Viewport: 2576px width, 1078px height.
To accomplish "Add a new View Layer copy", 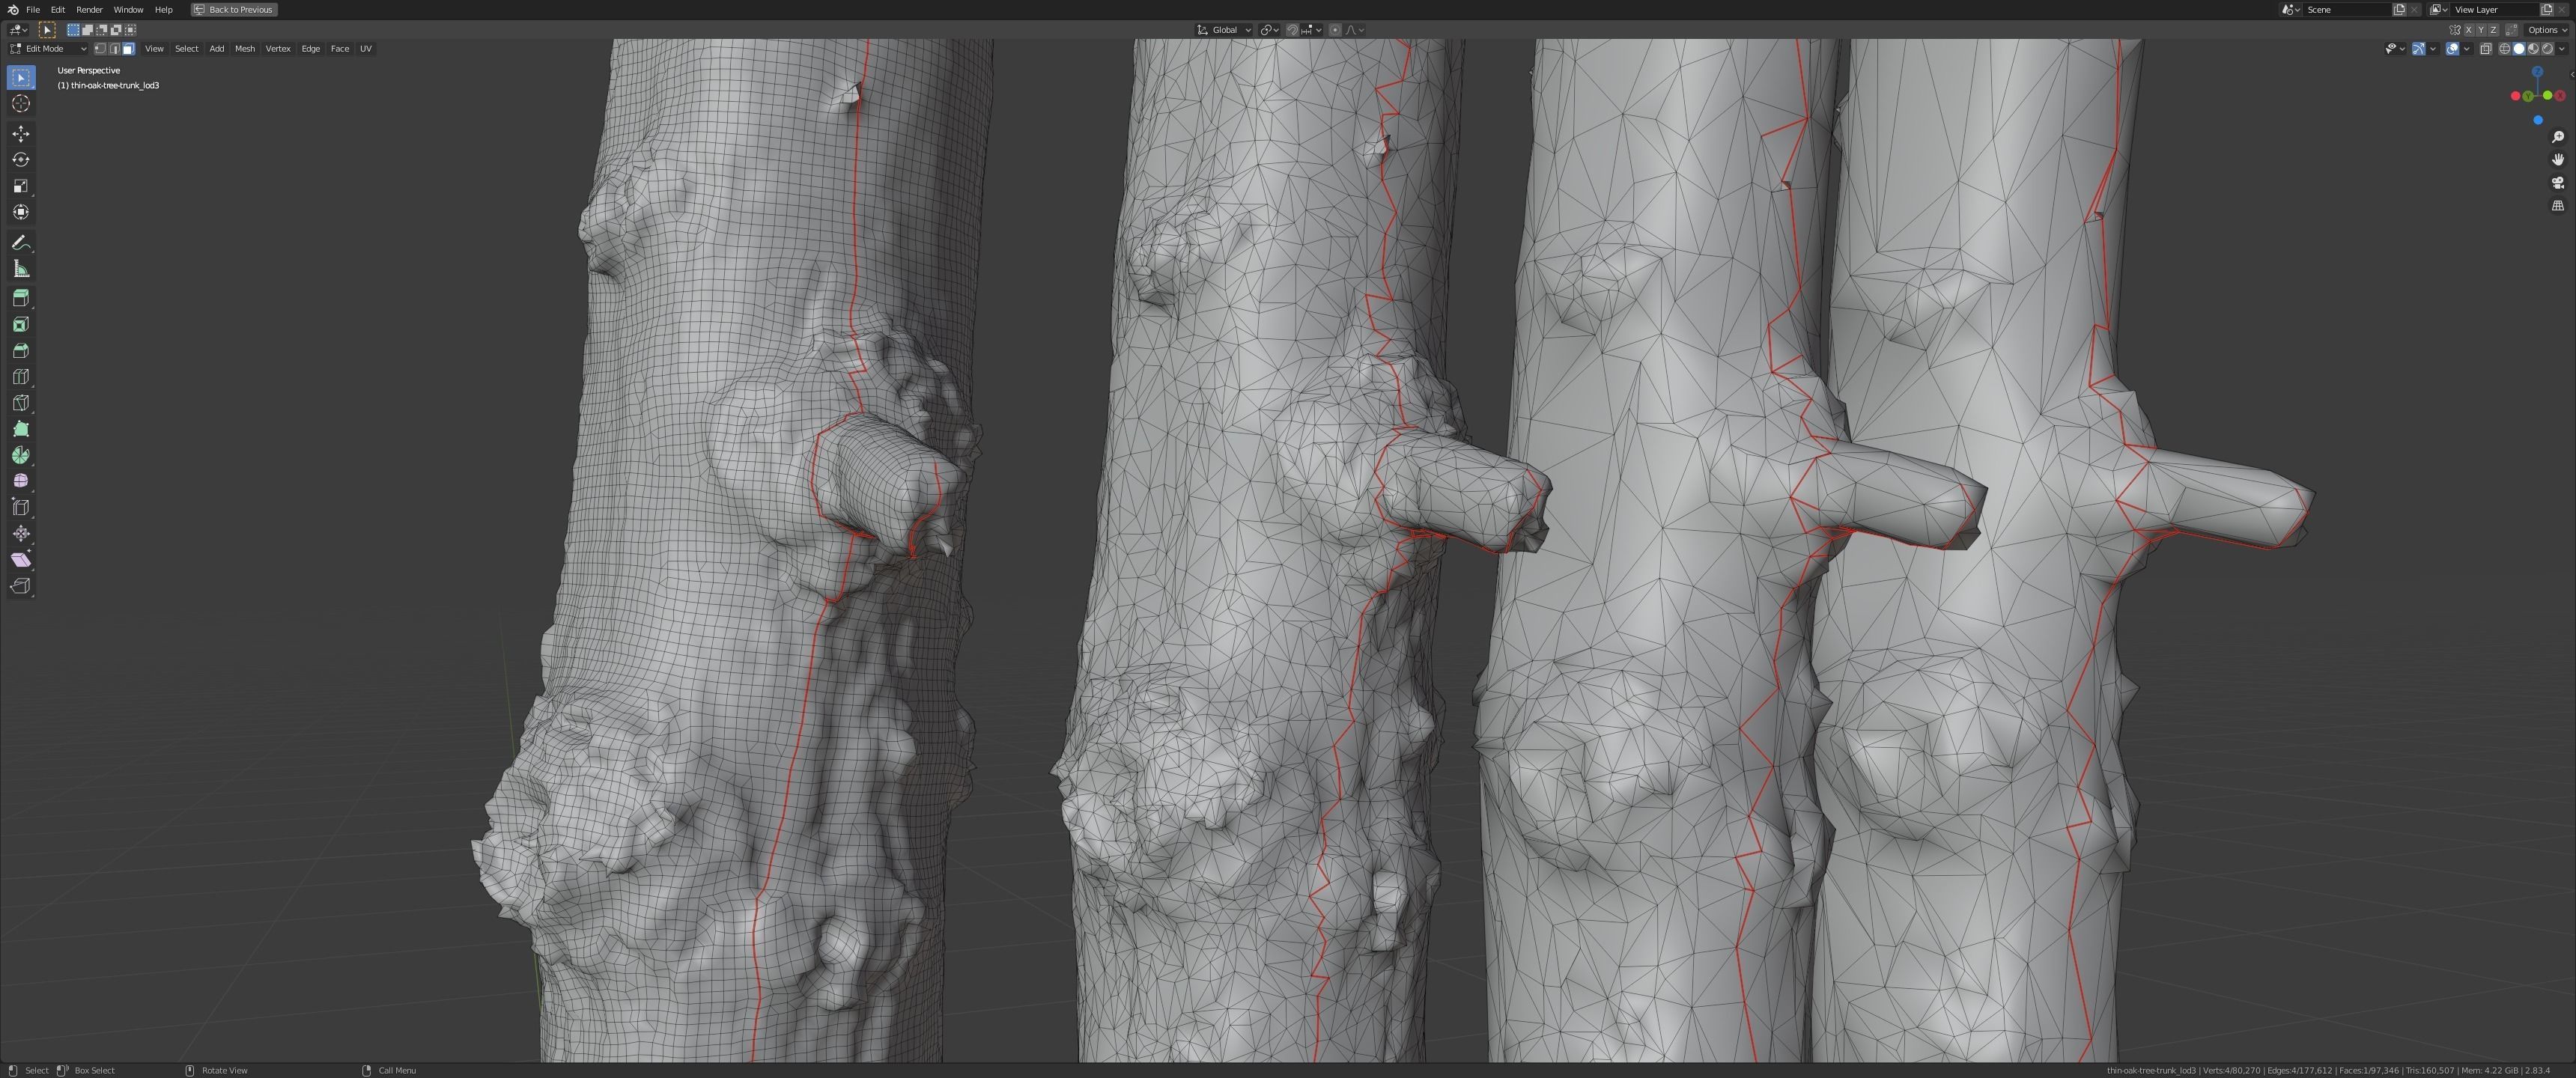I will click(2547, 9).
